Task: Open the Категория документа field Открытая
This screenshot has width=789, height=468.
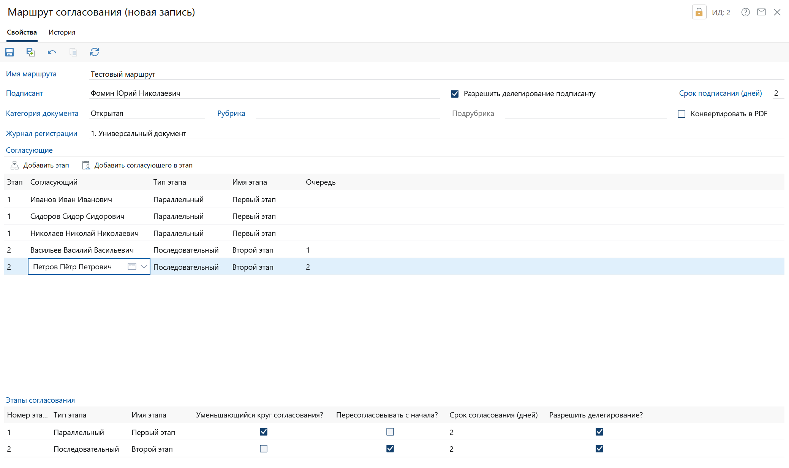Action: click(147, 114)
